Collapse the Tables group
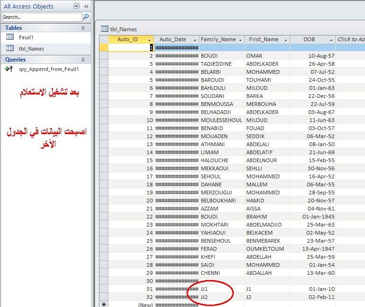Image resolution: width=365 pixels, height=307 pixels. (x=83, y=28)
